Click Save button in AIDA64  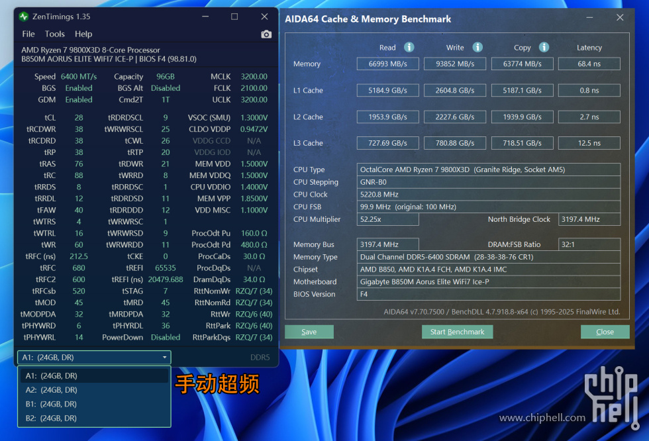[309, 332]
